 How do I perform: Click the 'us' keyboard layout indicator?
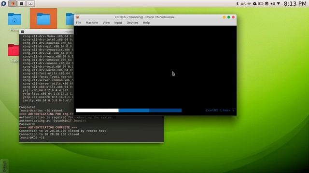point(243,4)
